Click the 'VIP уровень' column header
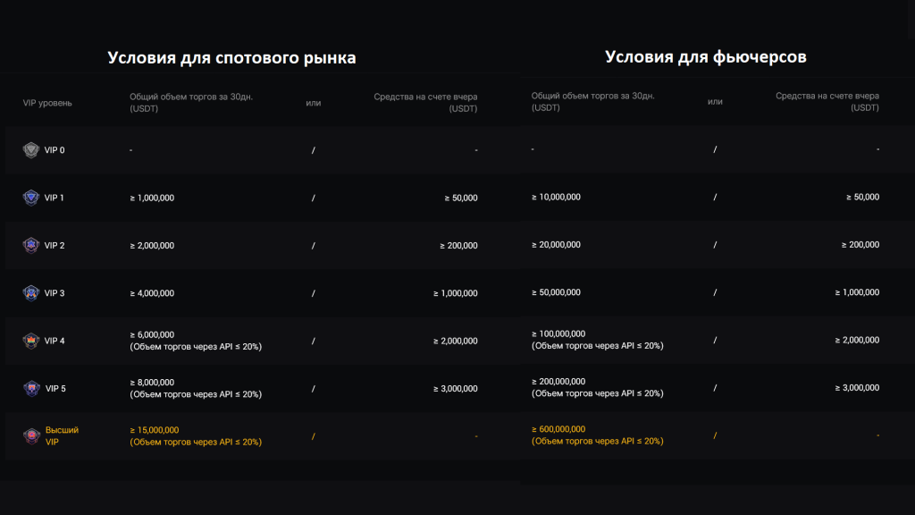 47,103
